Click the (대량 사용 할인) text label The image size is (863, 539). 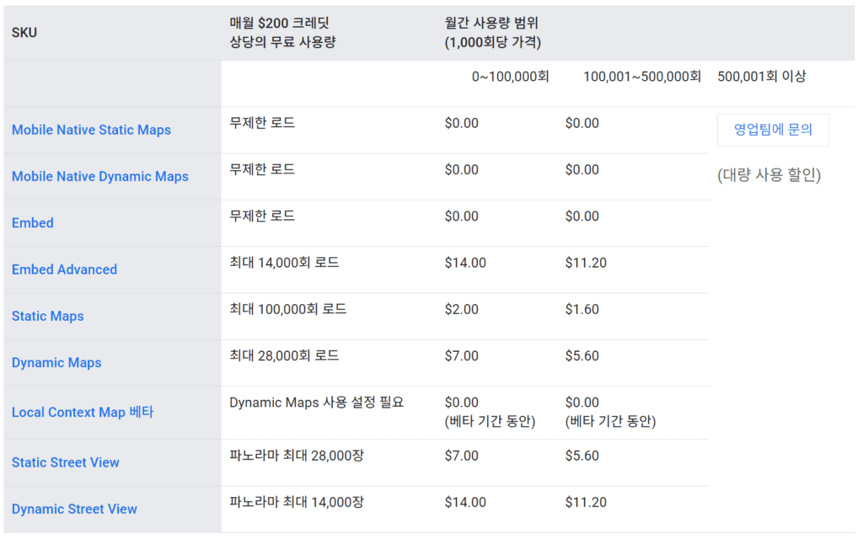(769, 176)
